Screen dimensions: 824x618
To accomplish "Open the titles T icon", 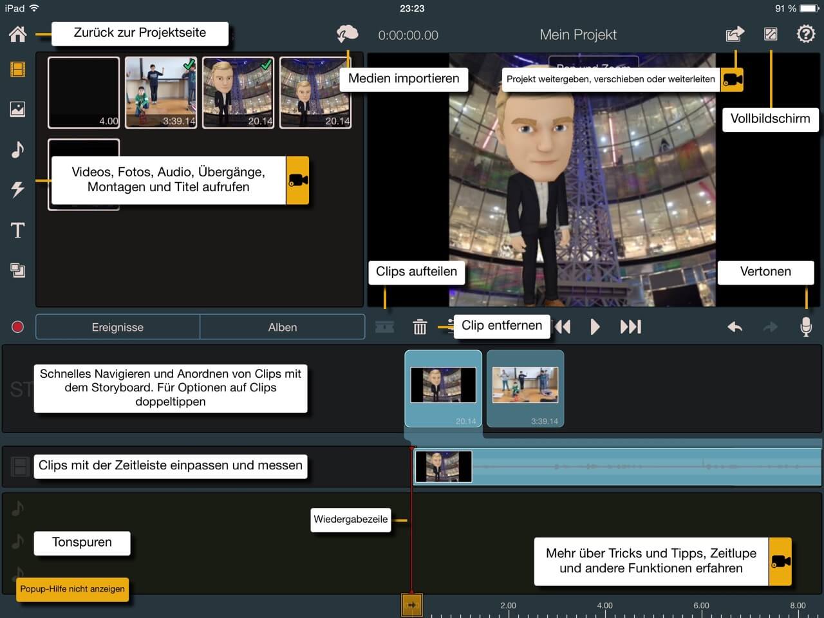I will 18,230.
